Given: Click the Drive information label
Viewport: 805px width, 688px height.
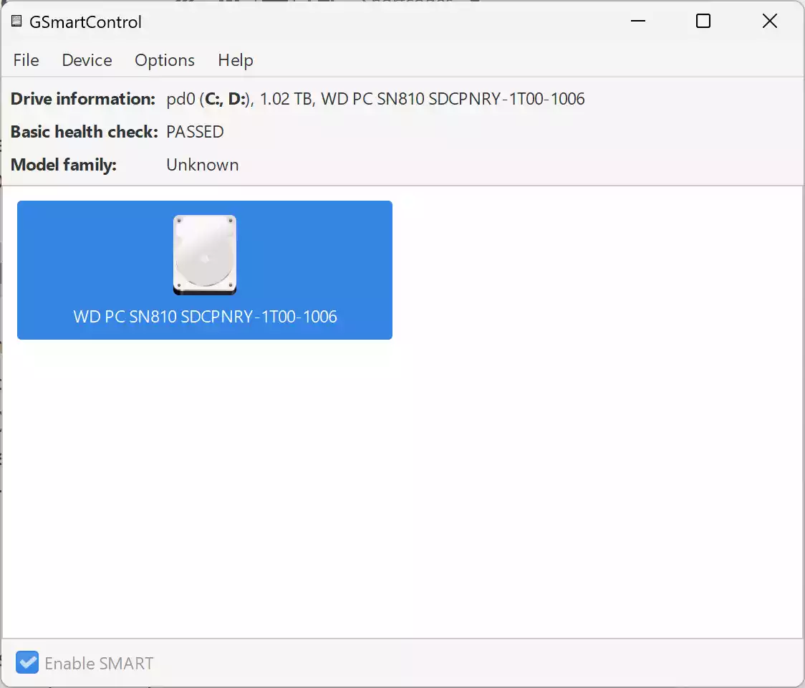Looking at the screenshot, I should click(82, 99).
